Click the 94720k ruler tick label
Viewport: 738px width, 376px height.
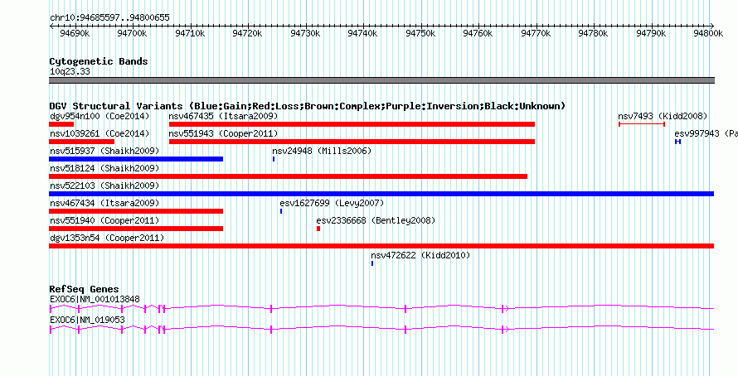pyautogui.click(x=248, y=33)
